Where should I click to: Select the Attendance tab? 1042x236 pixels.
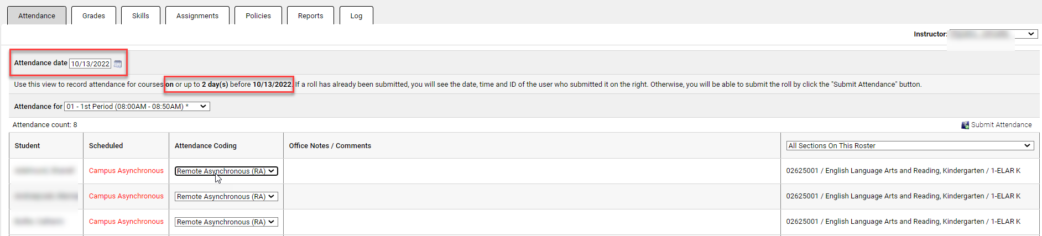point(37,16)
